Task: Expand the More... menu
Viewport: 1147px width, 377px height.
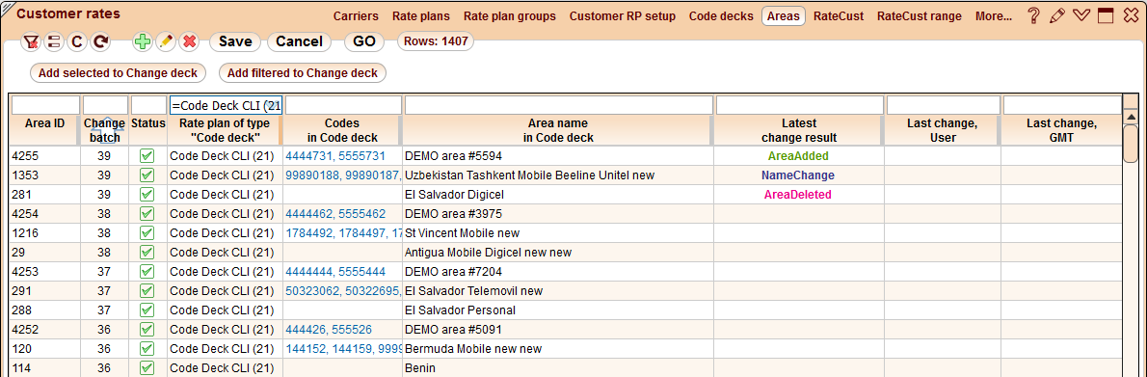Action: pos(994,16)
